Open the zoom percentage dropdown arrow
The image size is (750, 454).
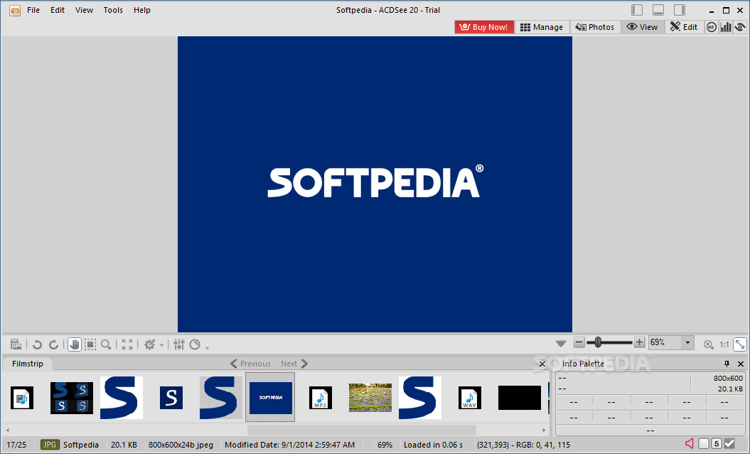click(688, 342)
